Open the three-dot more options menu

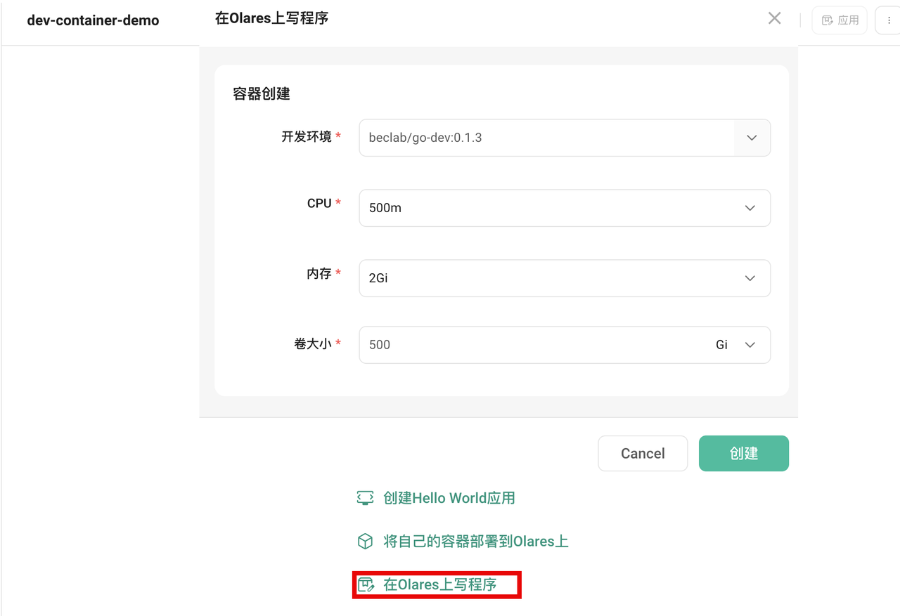tap(888, 20)
